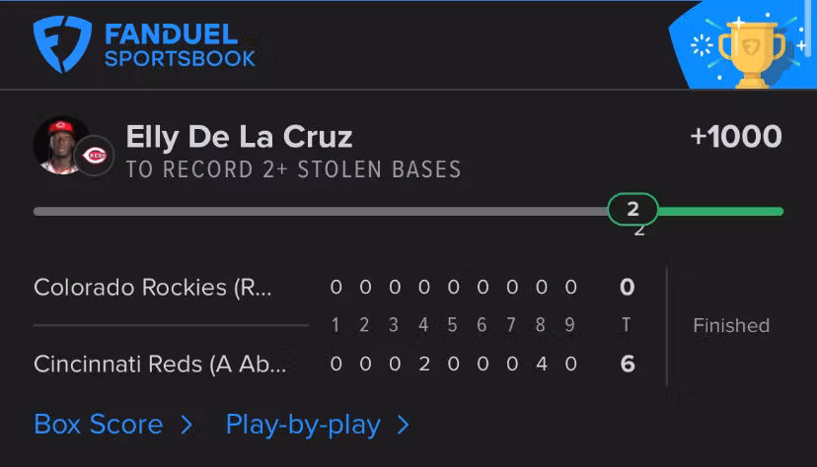
Task: Open the Box Score link
Action: pos(98,425)
